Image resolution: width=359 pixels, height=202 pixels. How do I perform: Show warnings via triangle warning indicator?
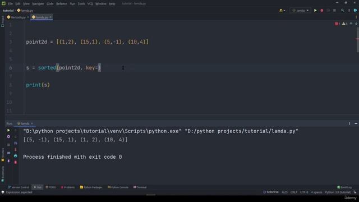point(344,24)
